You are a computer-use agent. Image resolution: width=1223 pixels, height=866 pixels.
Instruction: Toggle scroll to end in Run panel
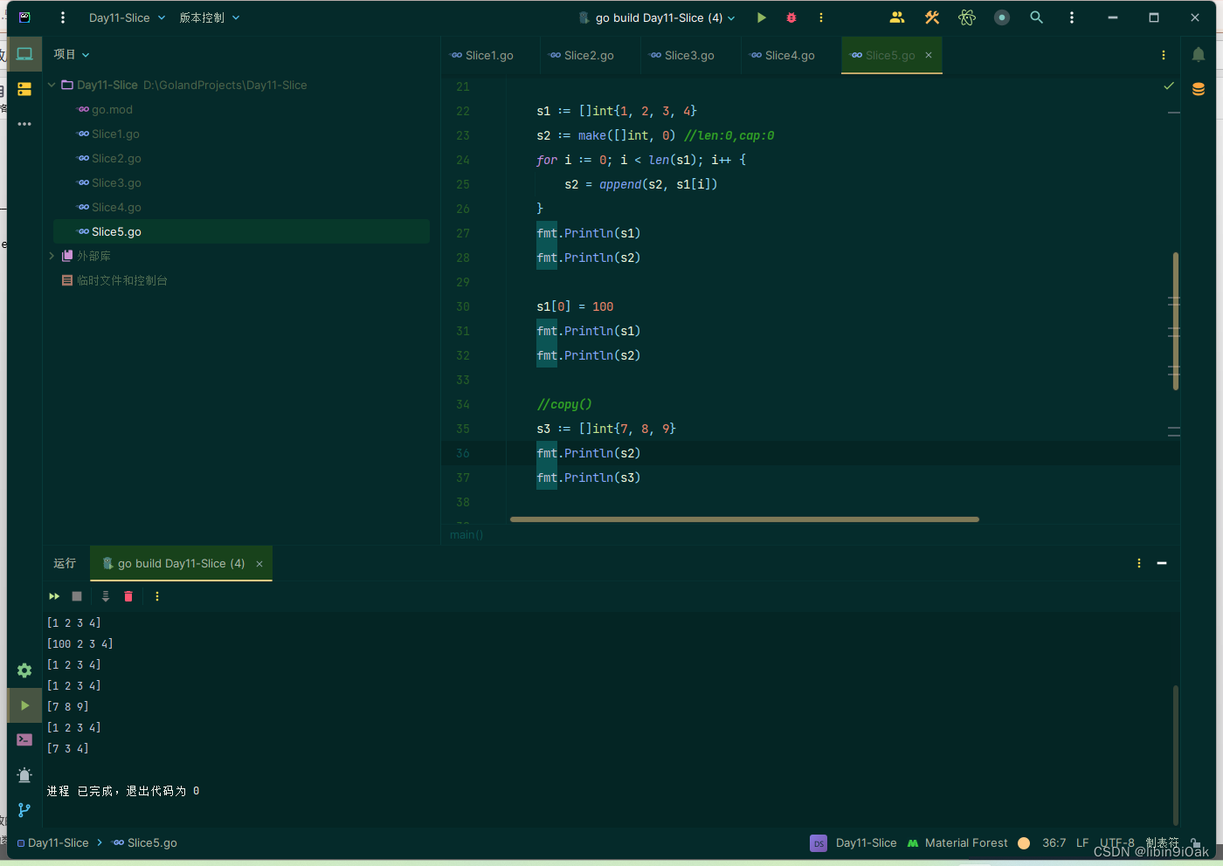pyautogui.click(x=106, y=596)
